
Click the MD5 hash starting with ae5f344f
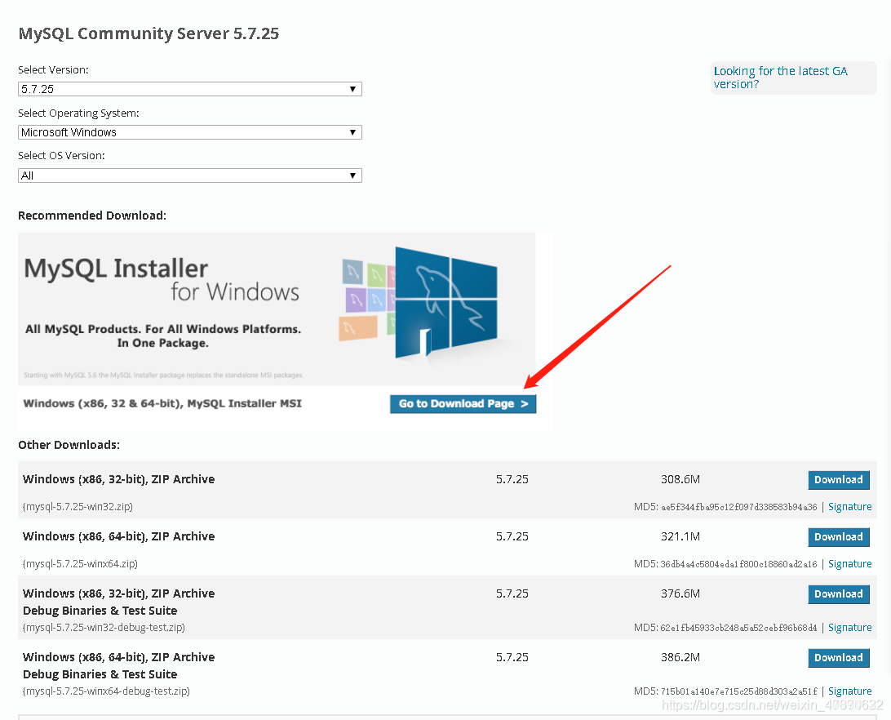click(x=738, y=507)
